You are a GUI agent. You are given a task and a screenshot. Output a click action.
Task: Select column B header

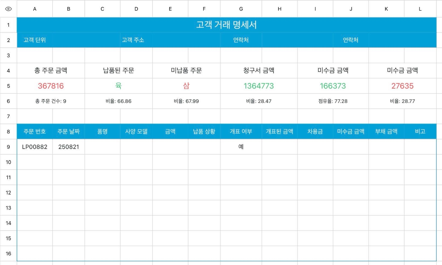[69, 9]
